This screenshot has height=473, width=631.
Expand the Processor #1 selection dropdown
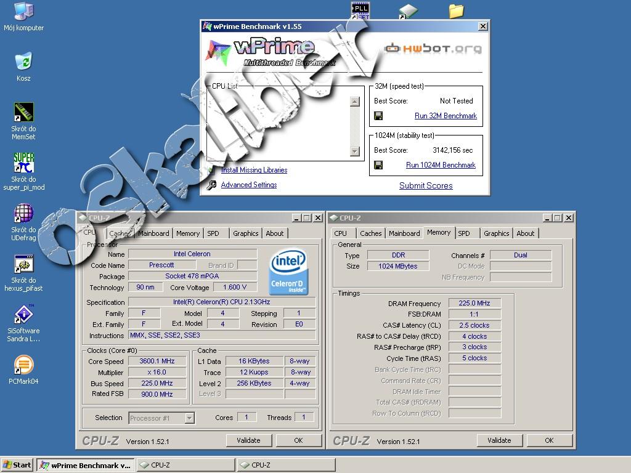coord(189,418)
